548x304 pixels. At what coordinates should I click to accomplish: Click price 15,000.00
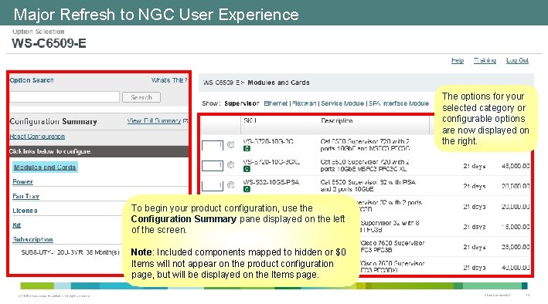pyautogui.click(x=516, y=227)
